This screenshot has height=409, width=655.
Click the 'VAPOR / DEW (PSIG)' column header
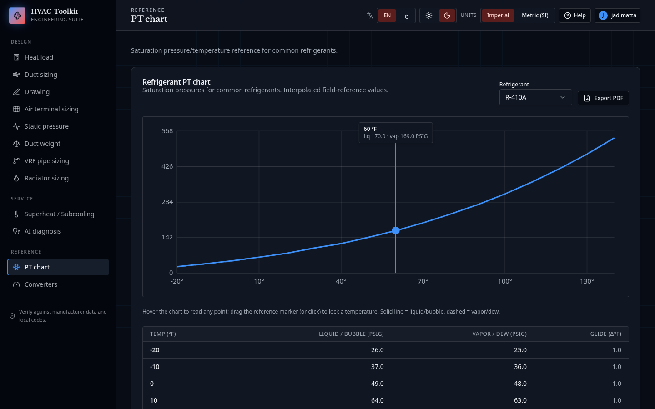click(499, 334)
